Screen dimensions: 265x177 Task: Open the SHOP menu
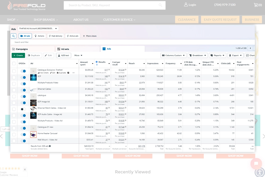tap(13, 20)
